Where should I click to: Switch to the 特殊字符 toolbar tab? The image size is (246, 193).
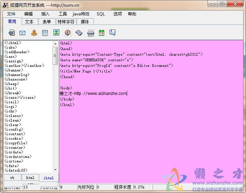(x=66, y=22)
